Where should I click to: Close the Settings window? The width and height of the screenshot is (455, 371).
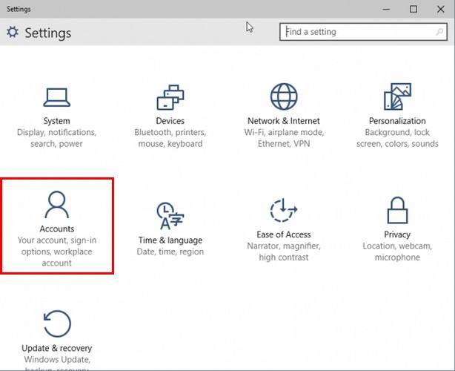[440, 10]
